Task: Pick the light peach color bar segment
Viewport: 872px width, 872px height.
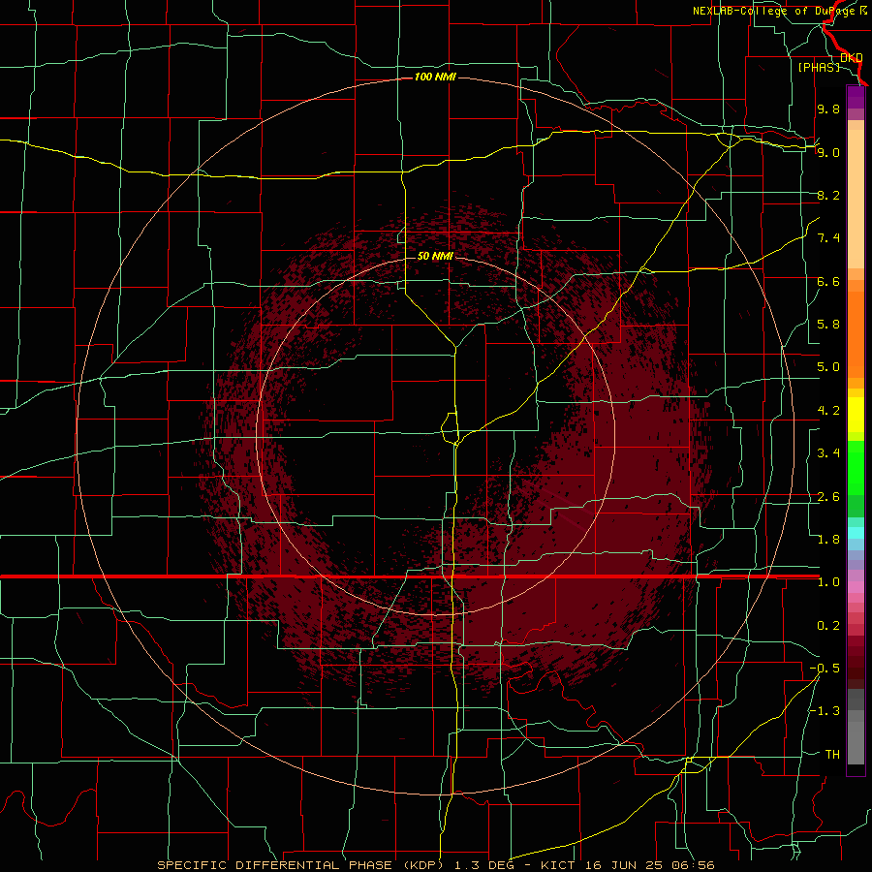Action: tap(856, 199)
